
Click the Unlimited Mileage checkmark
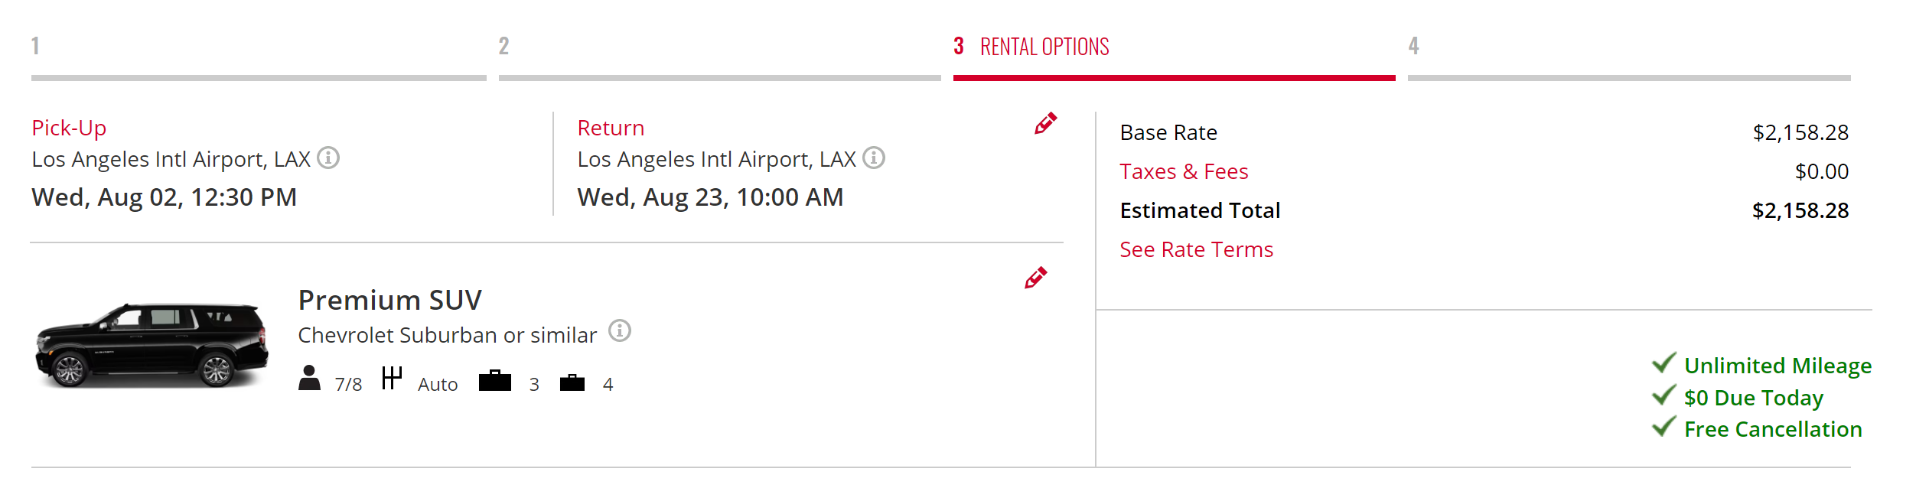(1663, 363)
